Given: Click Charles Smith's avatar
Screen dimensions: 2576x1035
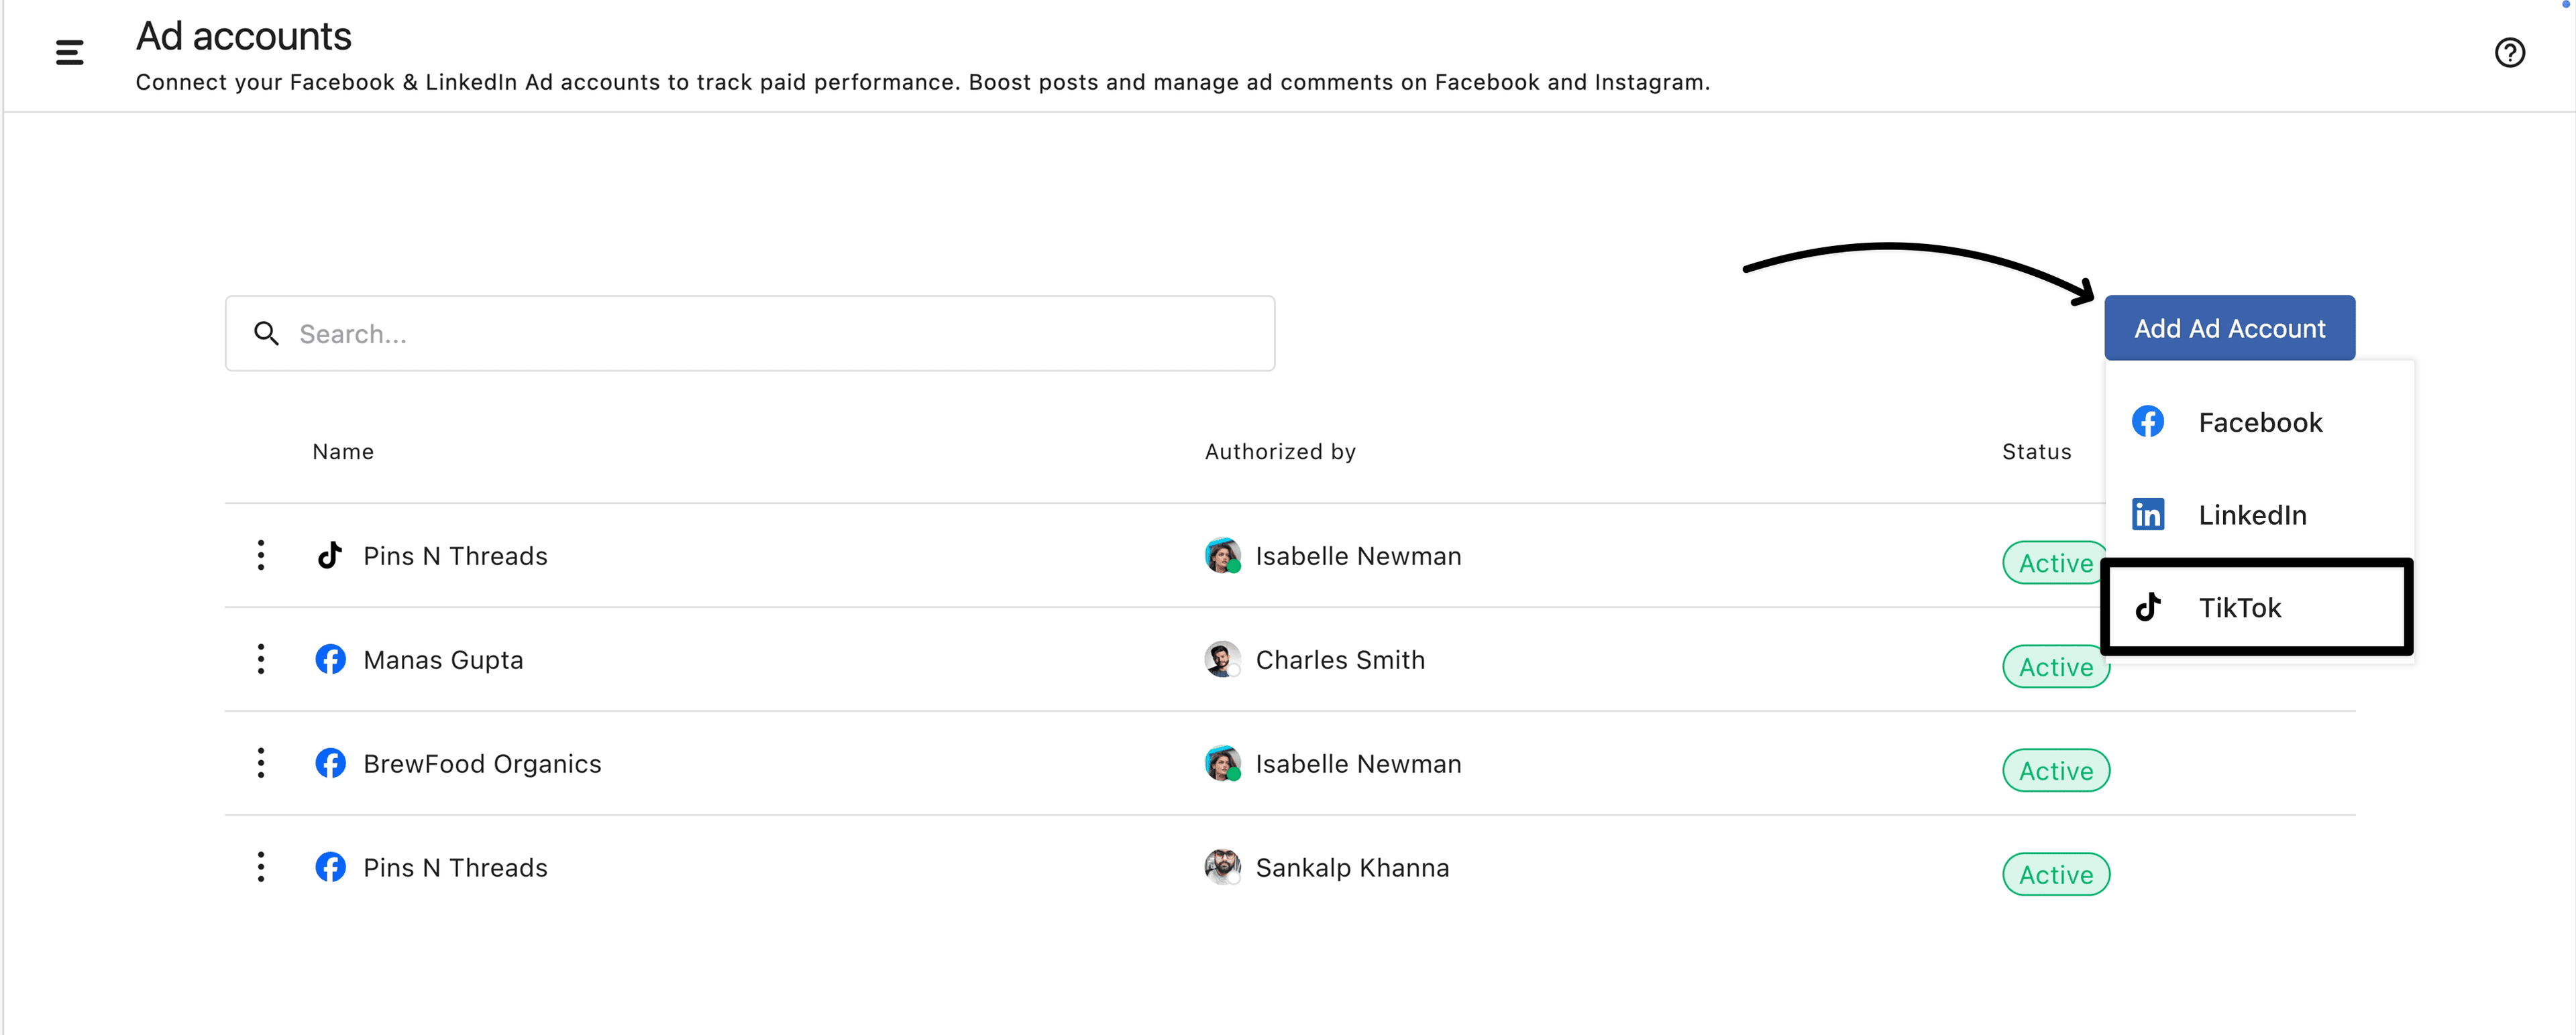Looking at the screenshot, I should (x=1222, y=660).
